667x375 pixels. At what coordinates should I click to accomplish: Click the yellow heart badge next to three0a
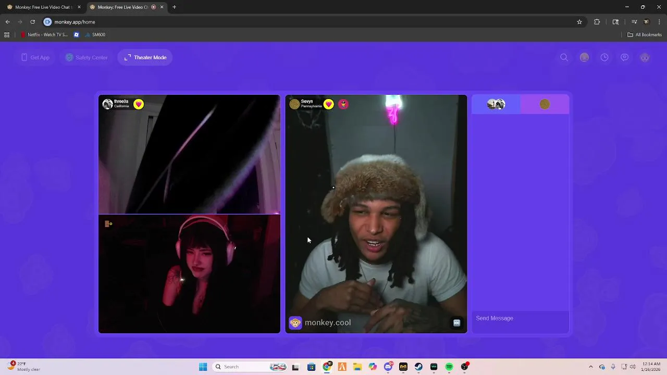point(139,104)
